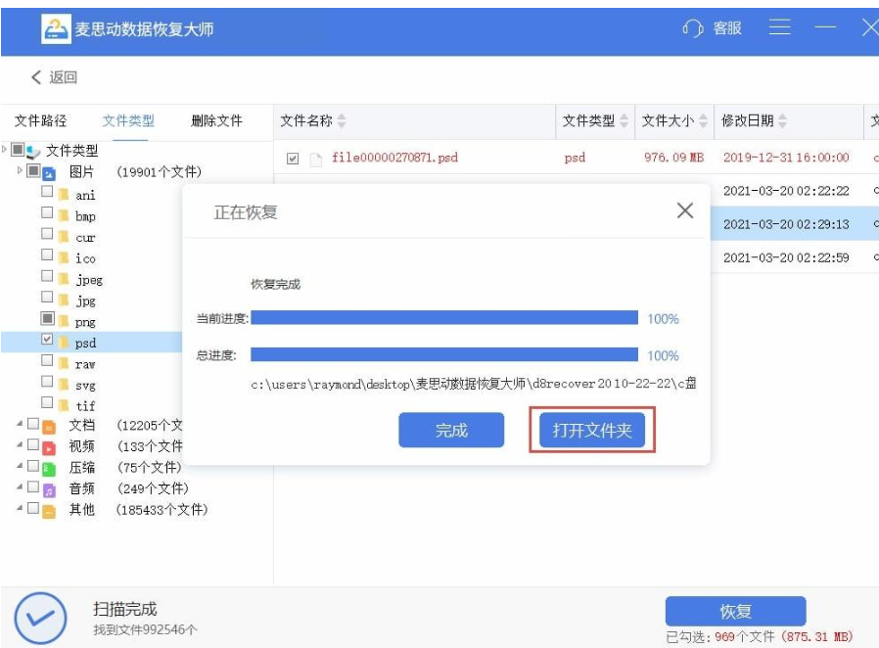Click 修改日期 column header

[788, 121]
